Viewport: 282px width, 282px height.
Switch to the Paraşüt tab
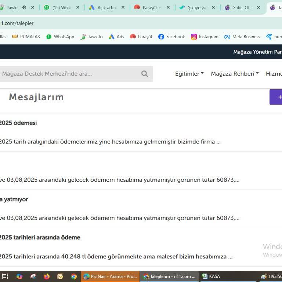pyautogui.click(x=148, y=8)
